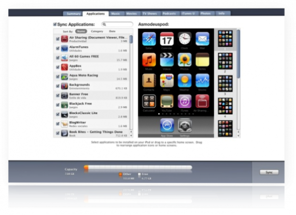Sort applications by Category

97,31
